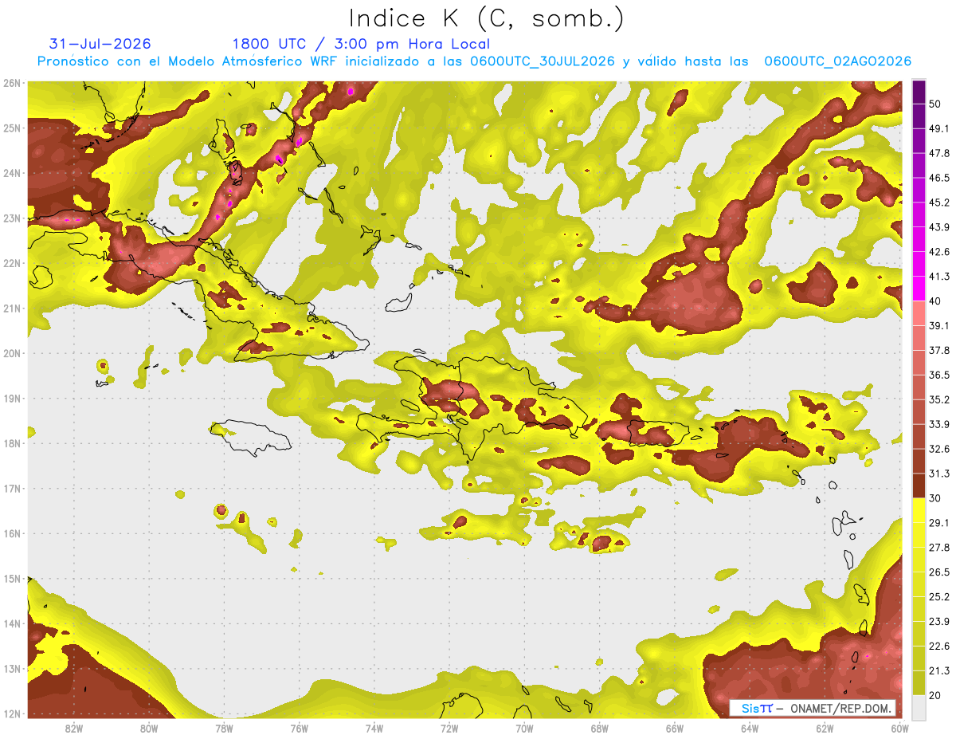Click the '33.9' color scale label
Viewport: 956px width, 739px height.
[x=939, y=424]
